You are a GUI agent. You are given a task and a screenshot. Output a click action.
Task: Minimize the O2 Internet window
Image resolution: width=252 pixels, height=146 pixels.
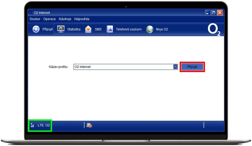click(208, 13)
